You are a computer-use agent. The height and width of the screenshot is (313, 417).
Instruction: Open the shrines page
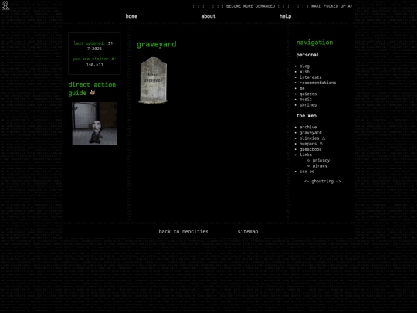point(308,105)
